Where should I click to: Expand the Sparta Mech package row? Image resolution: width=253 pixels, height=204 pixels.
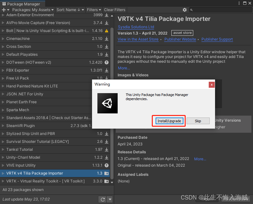coord(3,110)
